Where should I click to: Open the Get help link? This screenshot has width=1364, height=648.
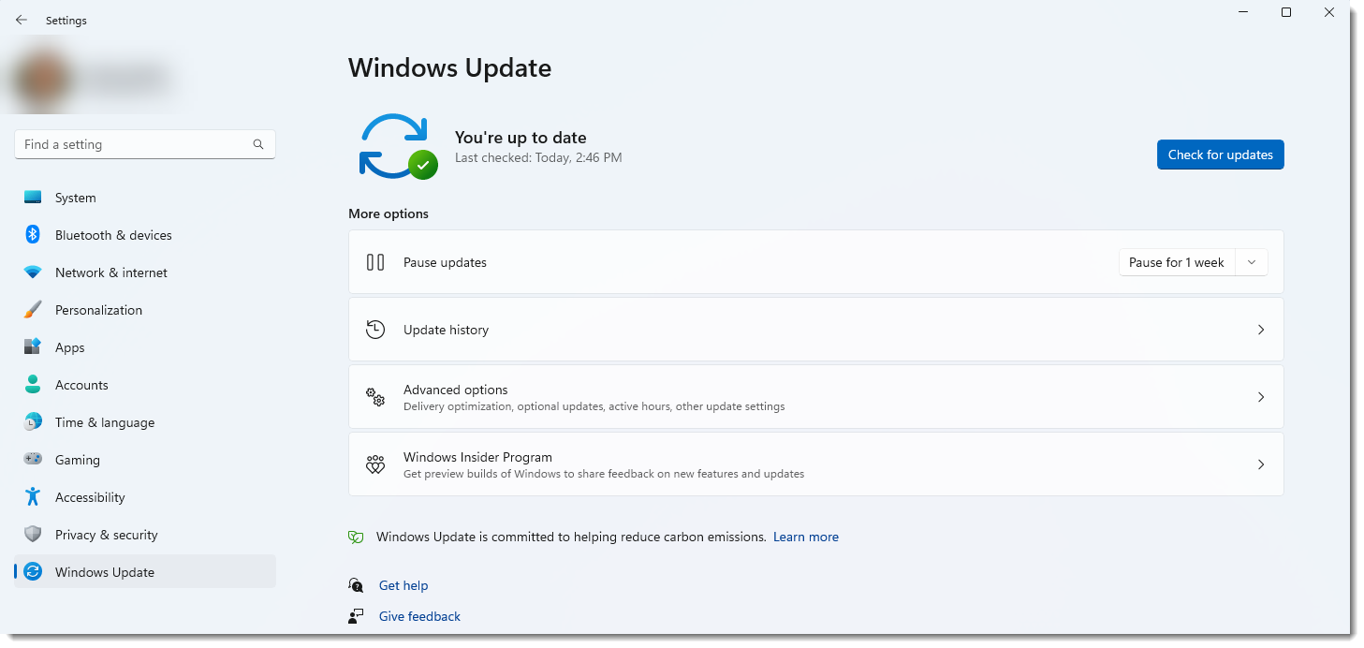(403, 585)
